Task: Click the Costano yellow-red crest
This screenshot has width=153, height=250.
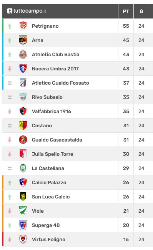Action: pos(23,125)
